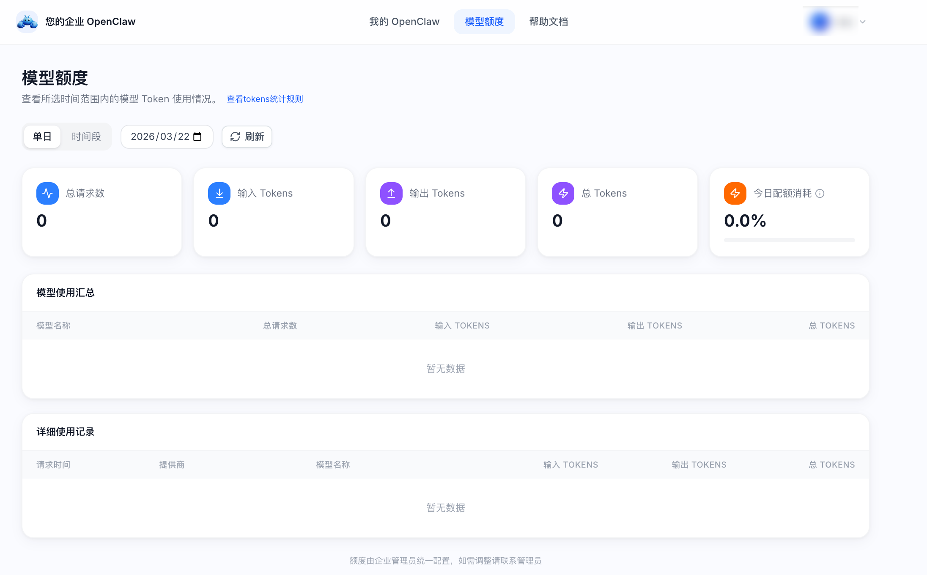Click the quota consumption info icon
Screen dimensions: 927x575
pyautogui.click(x=820, y=194)
